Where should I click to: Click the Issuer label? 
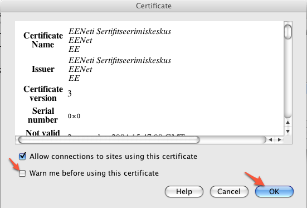(x=43, y=69)
